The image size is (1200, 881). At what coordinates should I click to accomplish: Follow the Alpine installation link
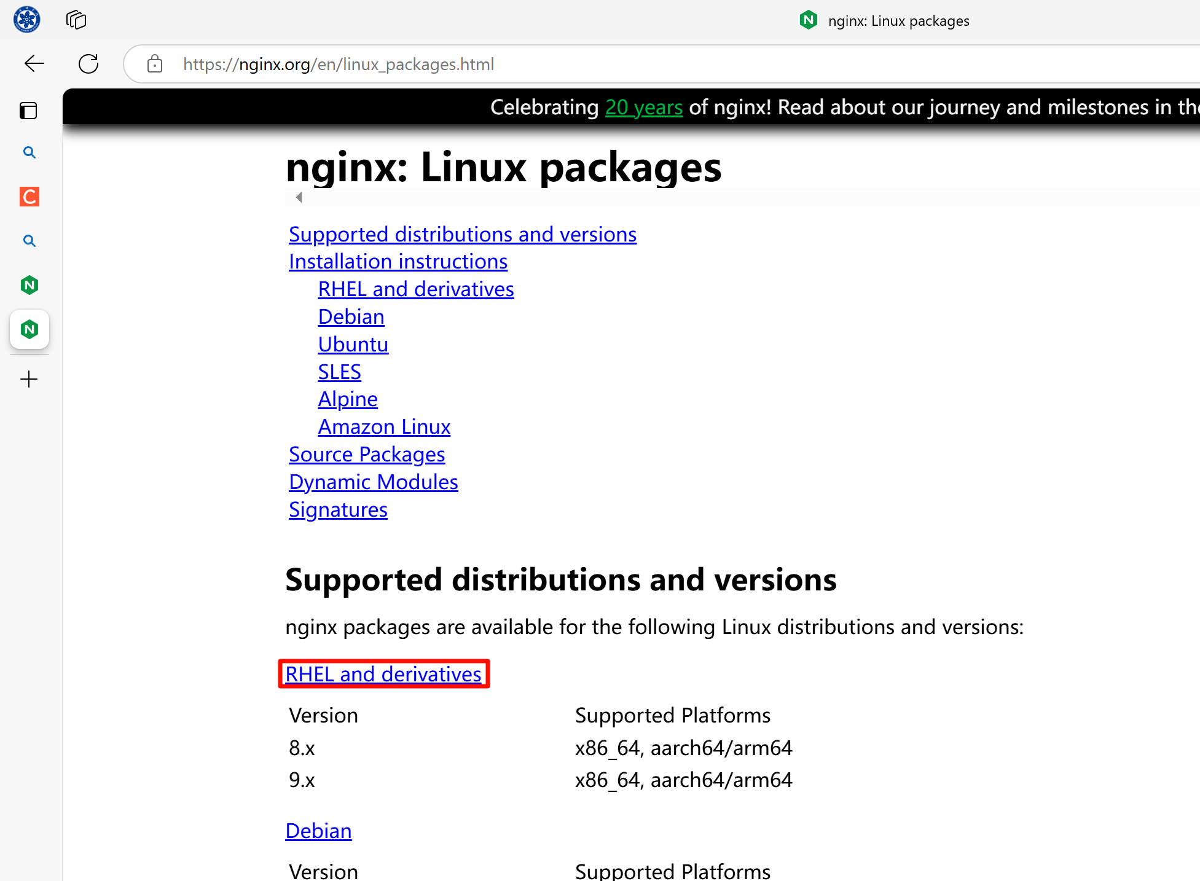point(347,399)
